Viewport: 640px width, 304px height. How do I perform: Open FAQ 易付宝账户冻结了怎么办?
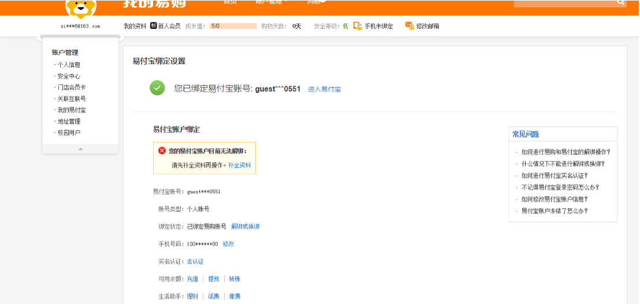(x=555, y=211)
